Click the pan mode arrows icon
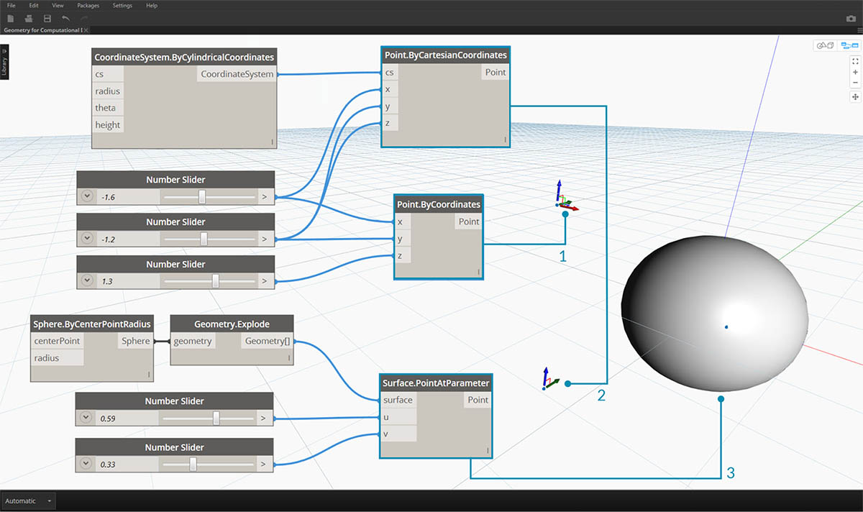The height and width of the screenshot is (512, 863). pos(855,96)
